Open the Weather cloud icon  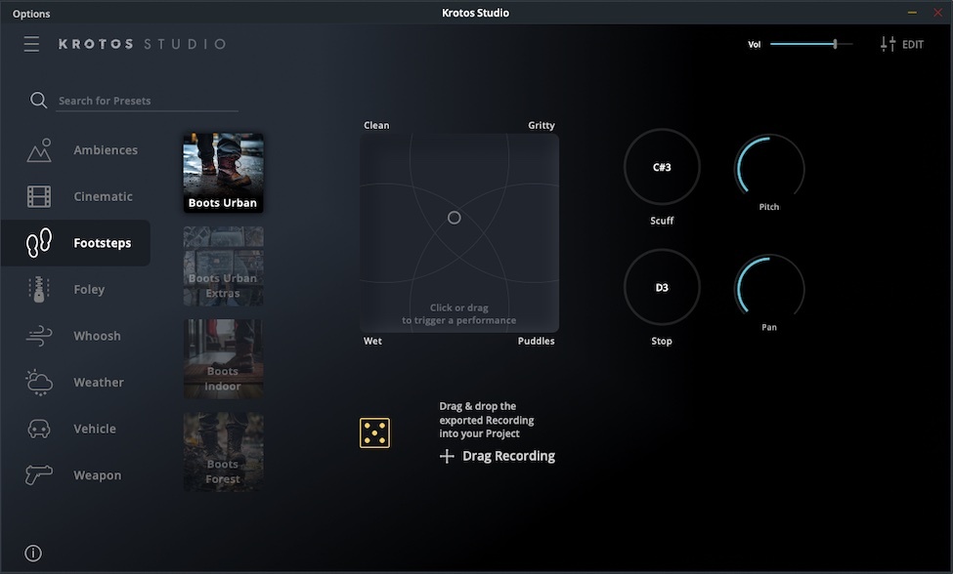pos(38,382)
